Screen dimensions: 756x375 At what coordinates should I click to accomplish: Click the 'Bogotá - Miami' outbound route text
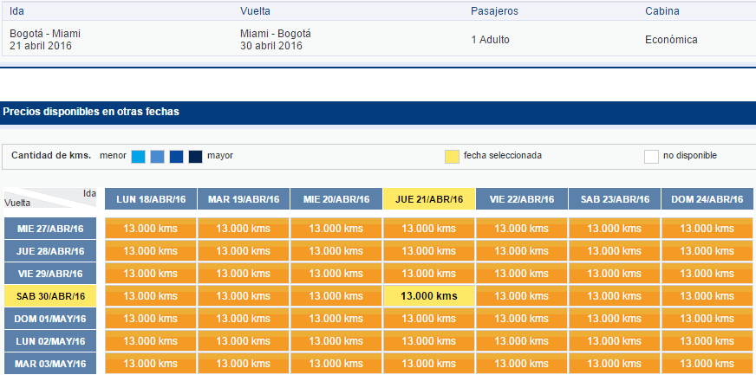coord(45,34)
